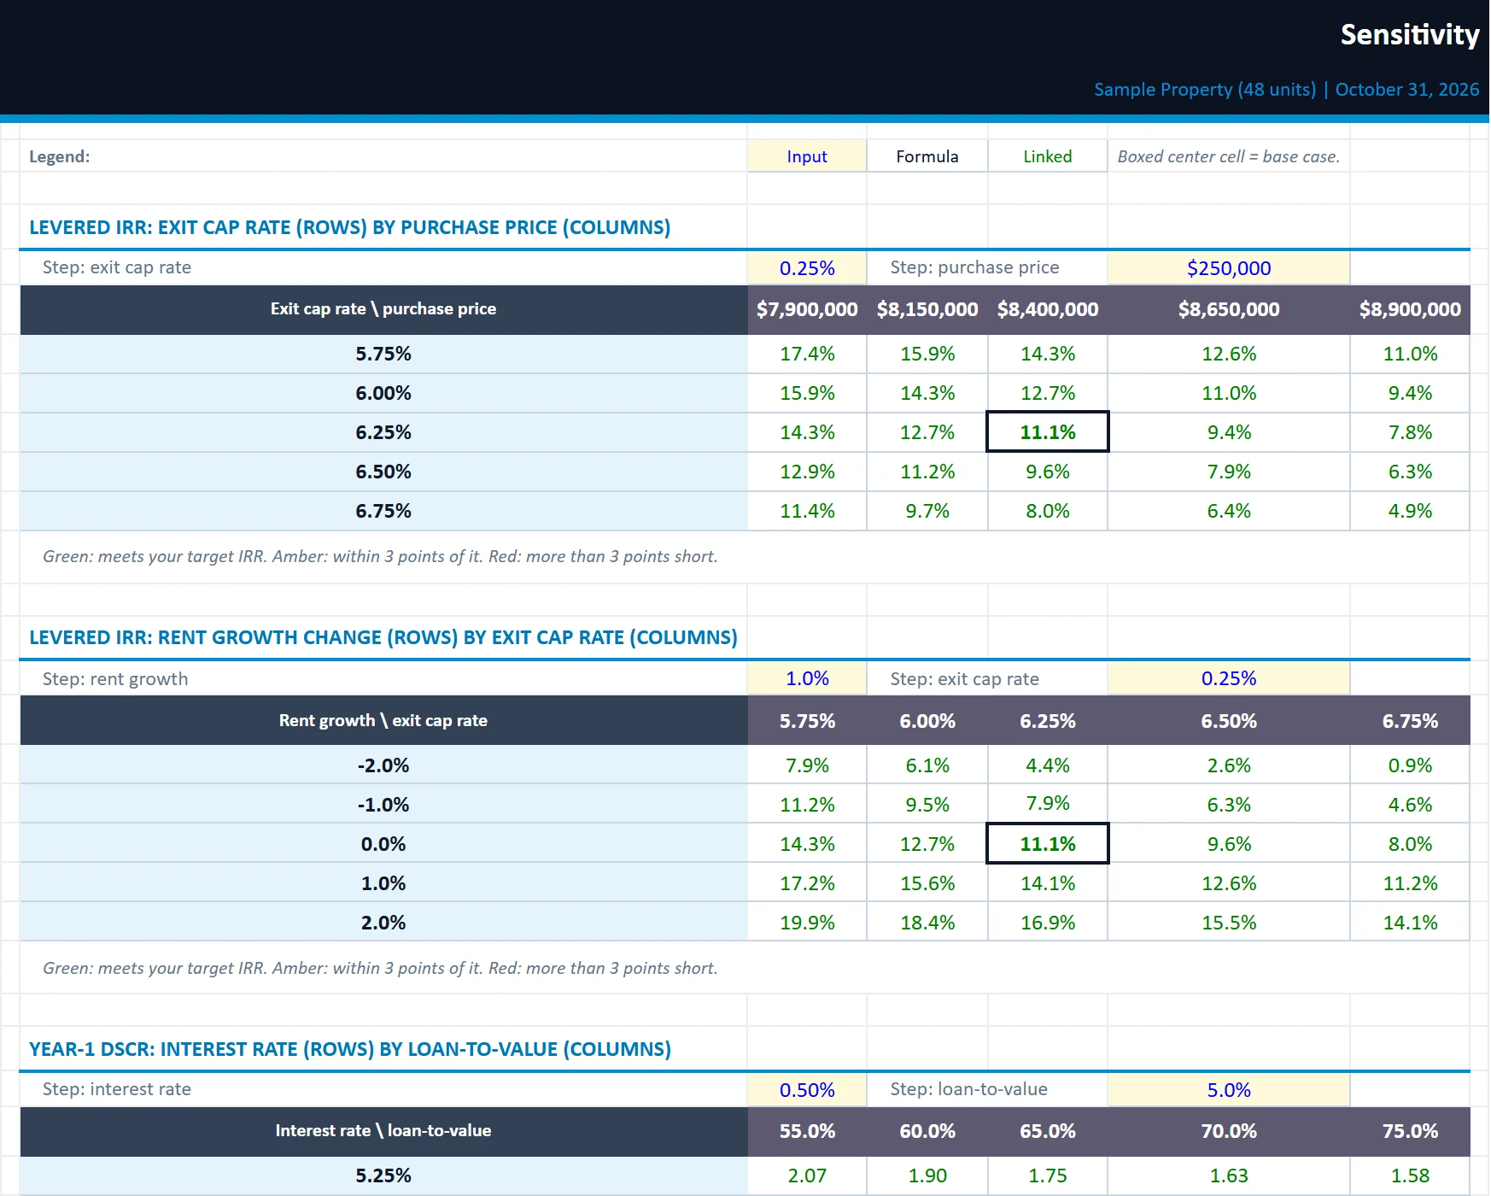
Task: Select the exit cap rate step input 0.25%
Action: (x=807, y=268)
